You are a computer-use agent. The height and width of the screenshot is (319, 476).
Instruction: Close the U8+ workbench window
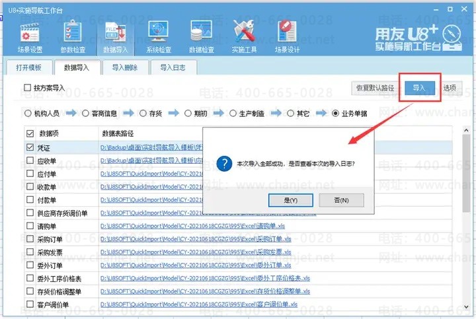point(464,9)
